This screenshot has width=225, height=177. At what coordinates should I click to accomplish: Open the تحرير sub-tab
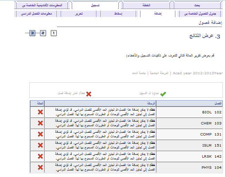[x=79, y=14]
